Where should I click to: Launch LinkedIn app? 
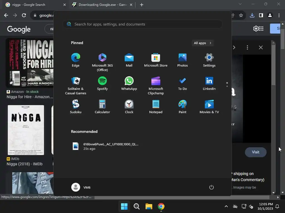tap(209, 83)
